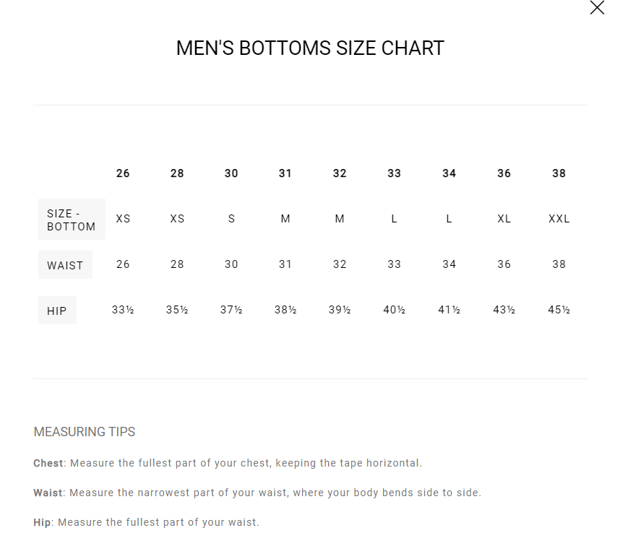Click the bold Waist tip label
Viewport: 620px width, 546px height.
click(48, 493)
